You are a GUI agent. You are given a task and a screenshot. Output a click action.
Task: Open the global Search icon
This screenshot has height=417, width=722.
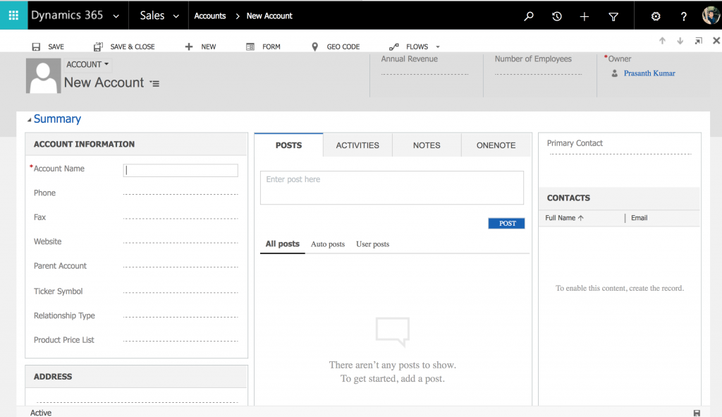click(x=528, y=15)
